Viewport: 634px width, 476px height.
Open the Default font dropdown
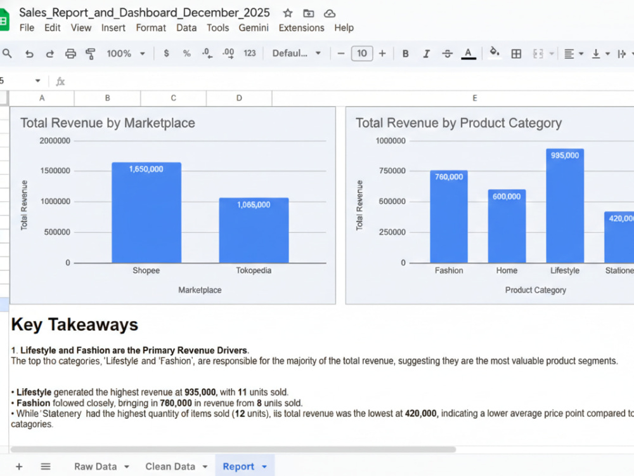296,53
